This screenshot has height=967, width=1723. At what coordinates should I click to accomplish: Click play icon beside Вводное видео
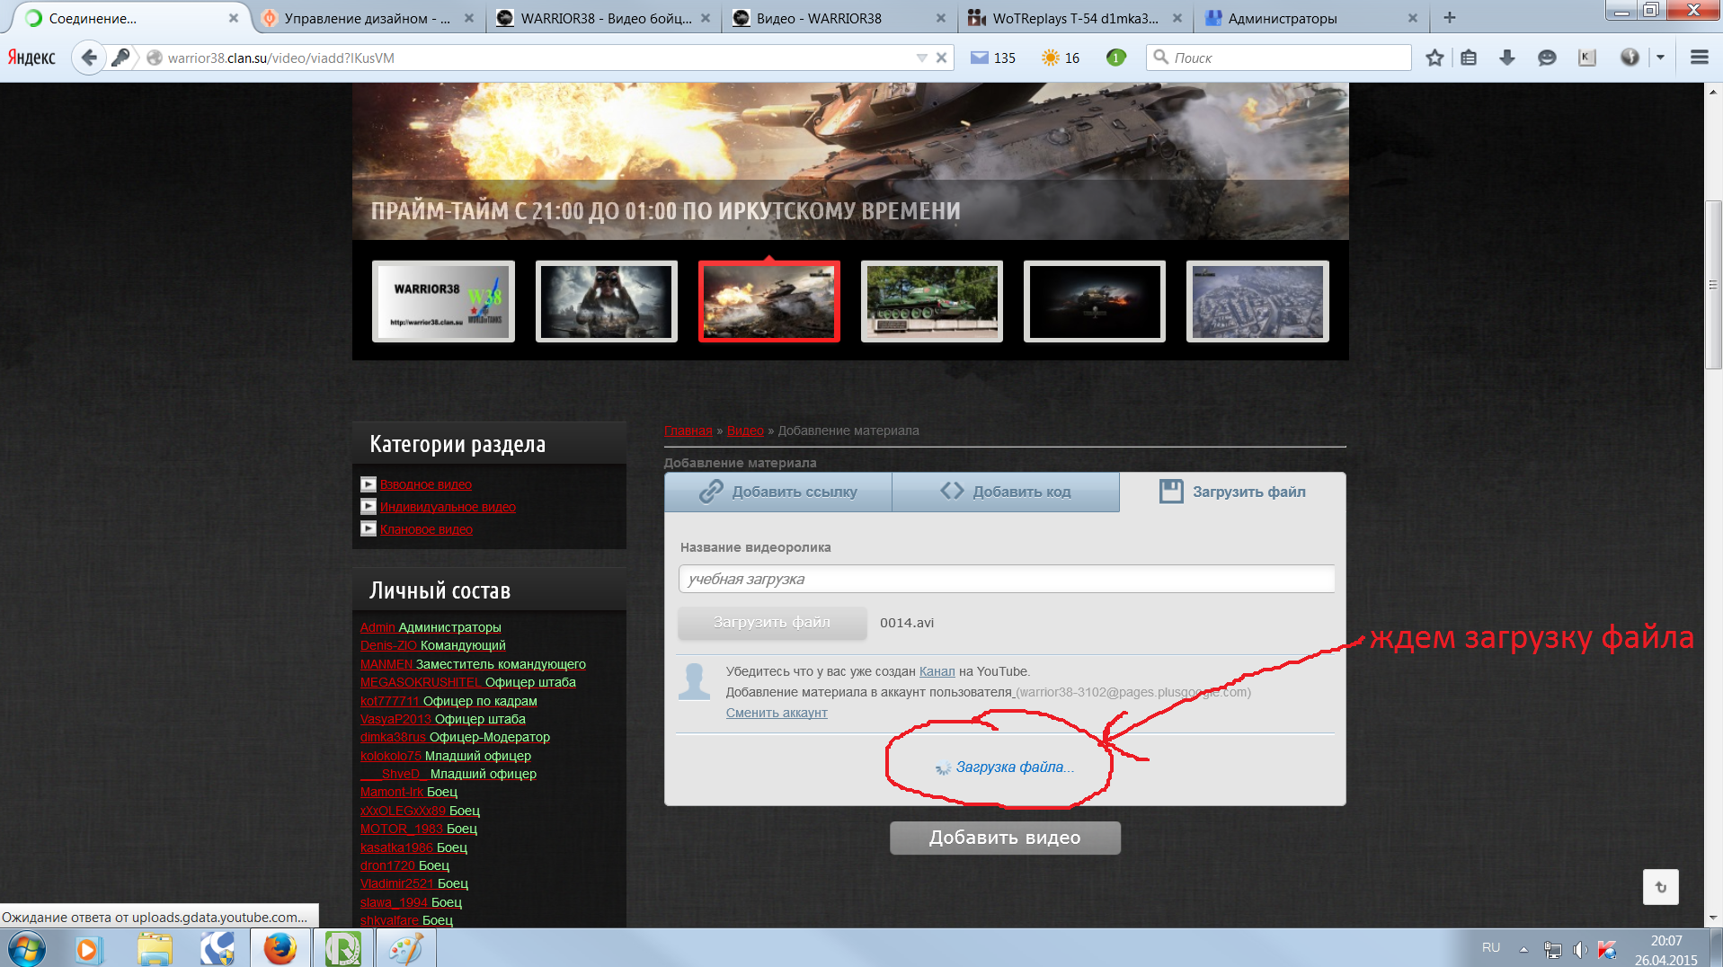[369, 484]
